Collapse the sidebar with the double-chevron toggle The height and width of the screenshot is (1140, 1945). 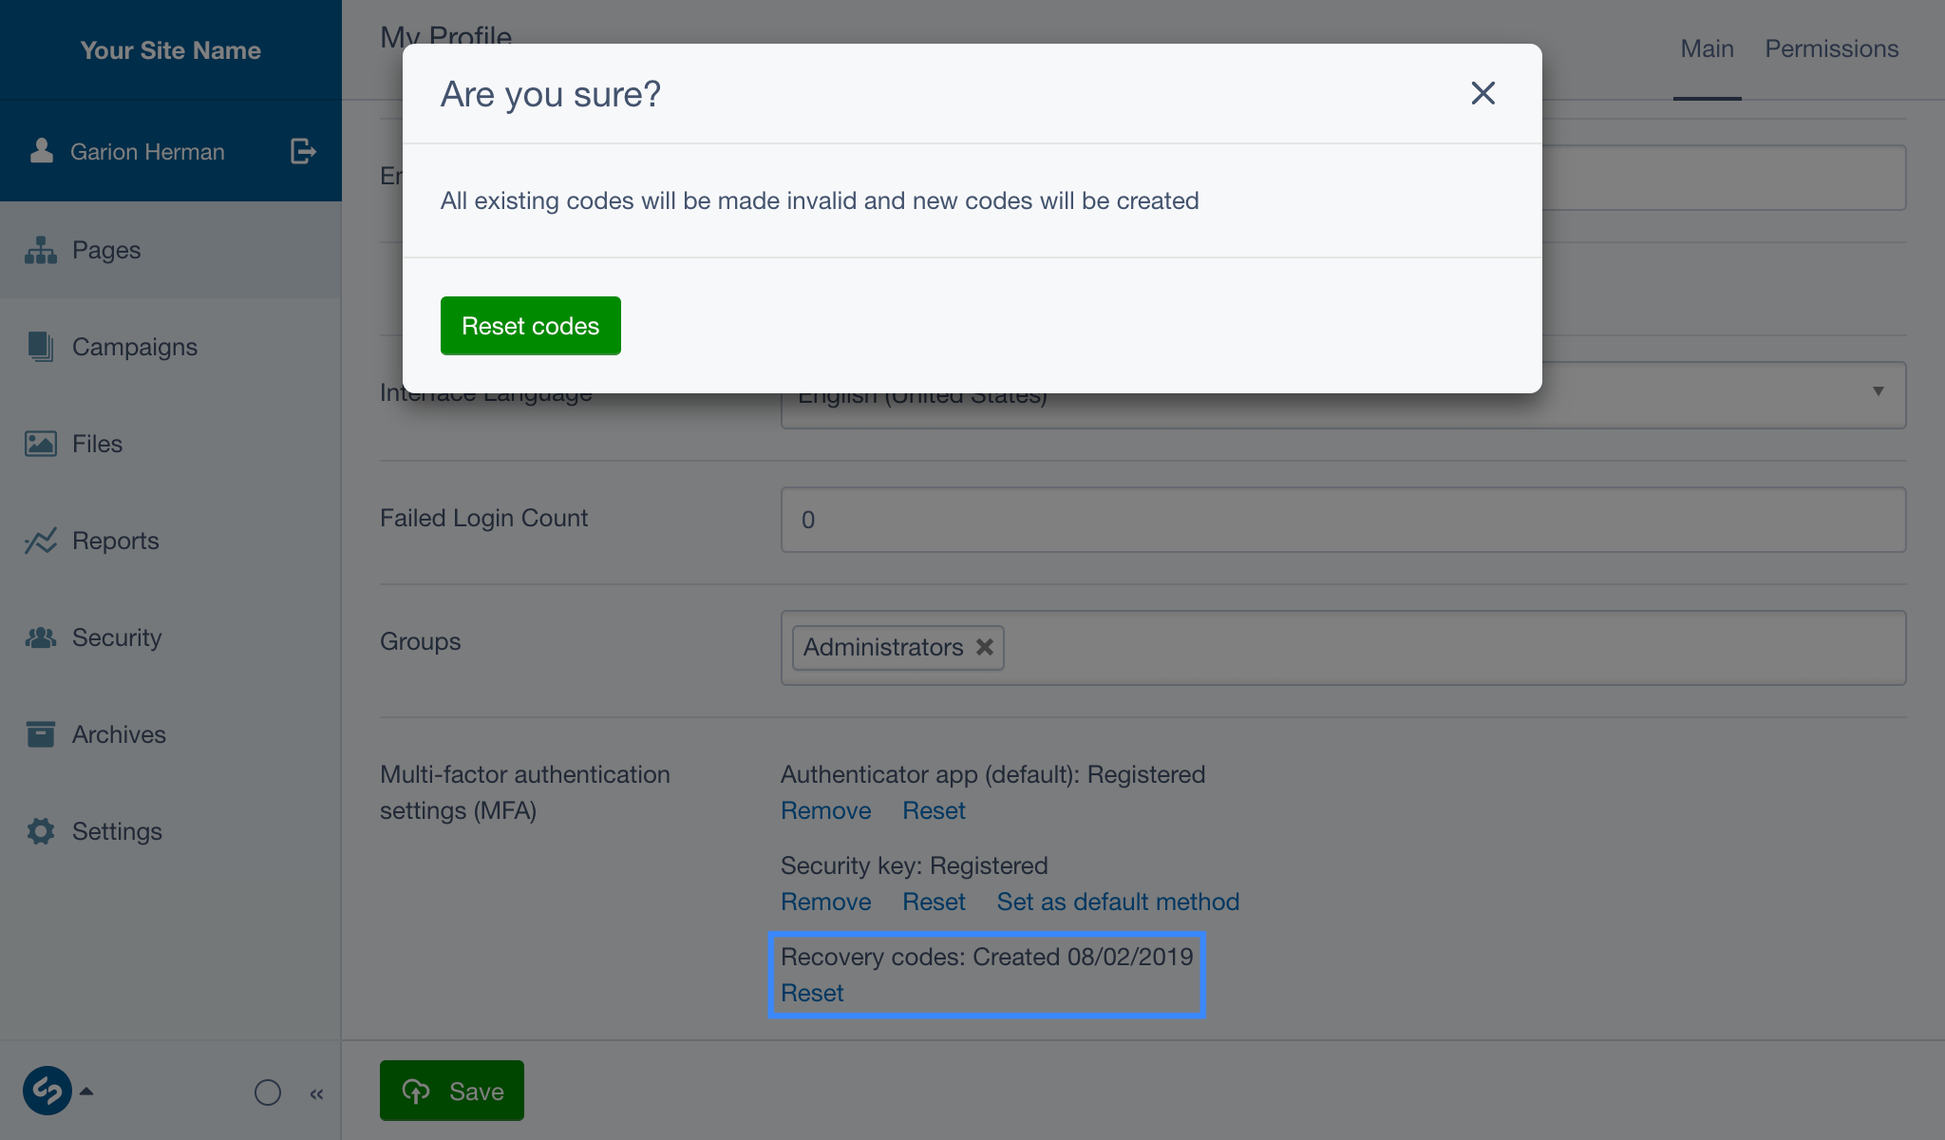click(317, 1093)
